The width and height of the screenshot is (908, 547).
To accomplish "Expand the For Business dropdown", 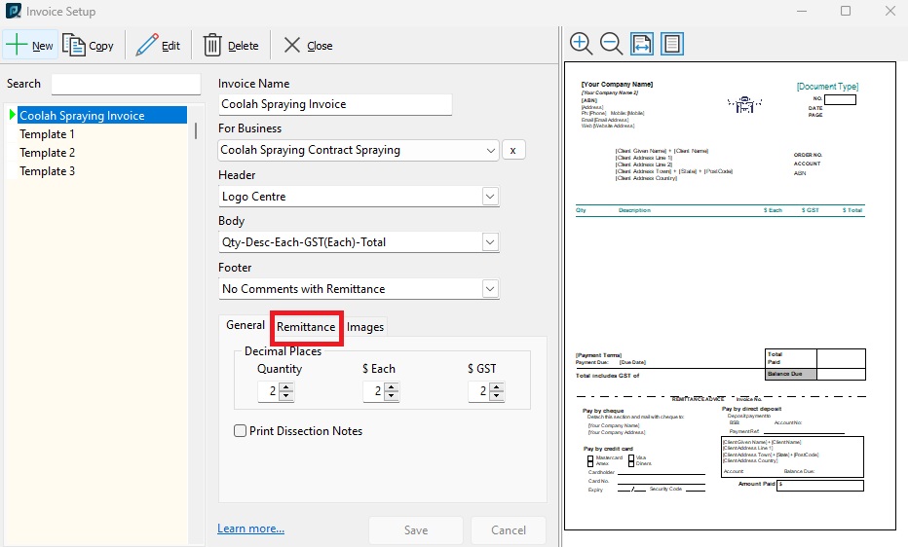I will tap(491, 151).
